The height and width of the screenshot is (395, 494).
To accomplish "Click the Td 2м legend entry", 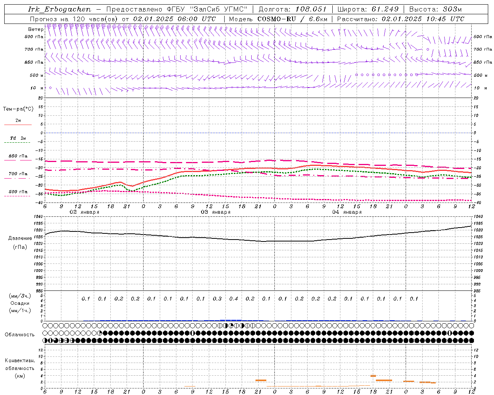I will pyautogui.click(x=18, y=138).
